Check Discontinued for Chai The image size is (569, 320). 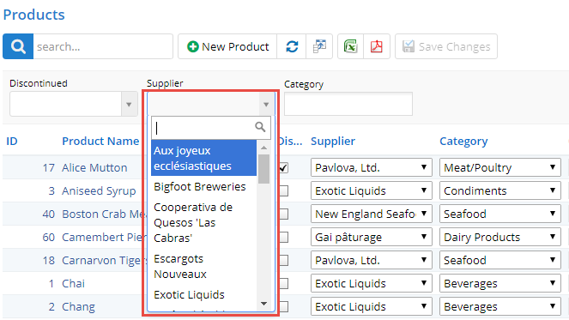(x=283, y=283)
